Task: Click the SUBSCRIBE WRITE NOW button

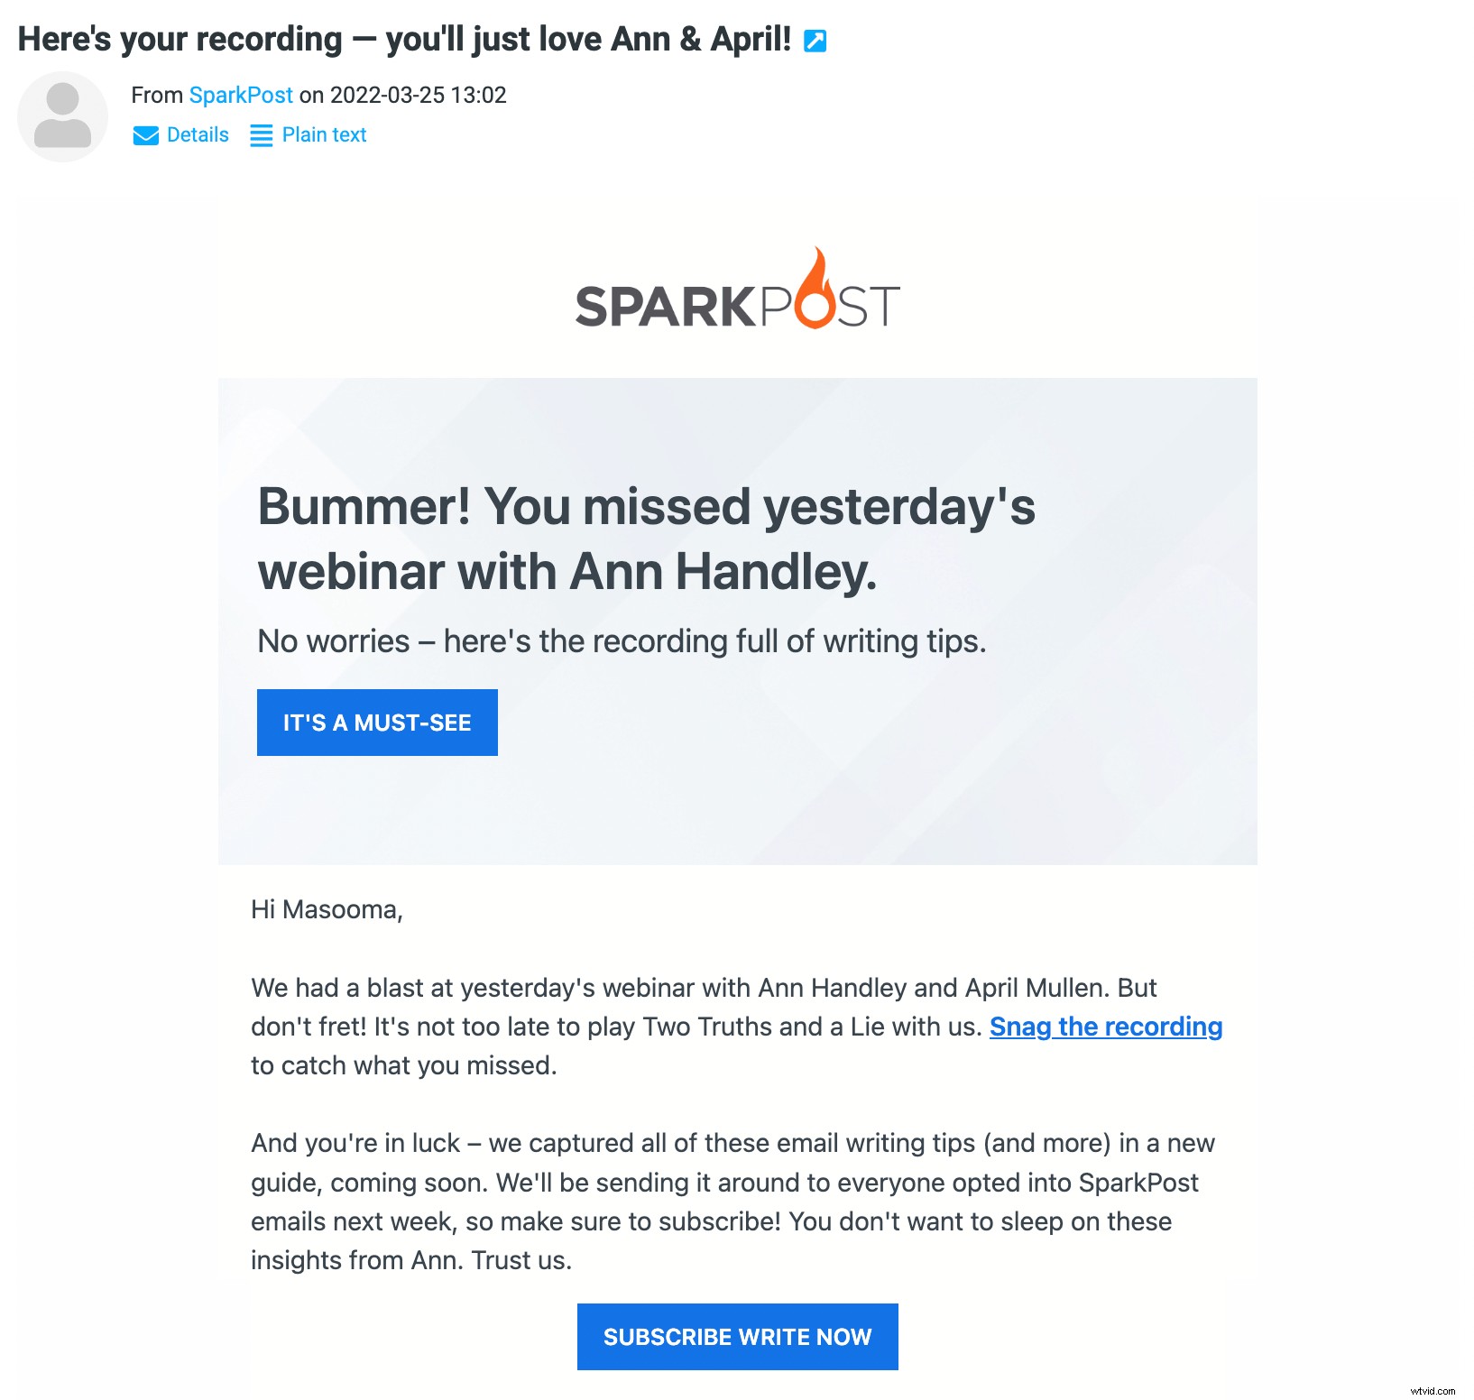Action: (738, 1337)
